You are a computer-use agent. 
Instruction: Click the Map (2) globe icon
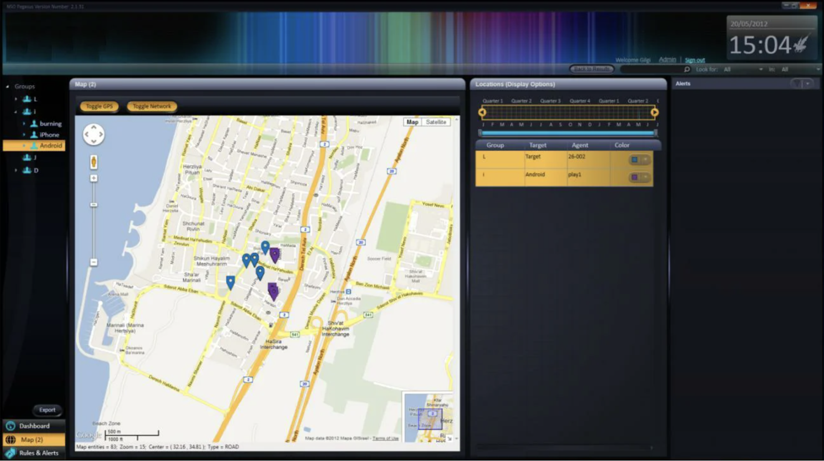pos(10,440)
